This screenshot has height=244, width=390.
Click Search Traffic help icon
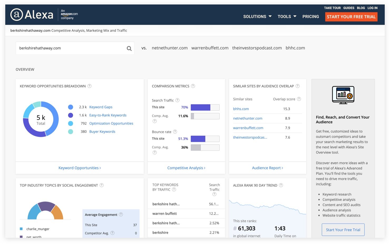[177, 100]
